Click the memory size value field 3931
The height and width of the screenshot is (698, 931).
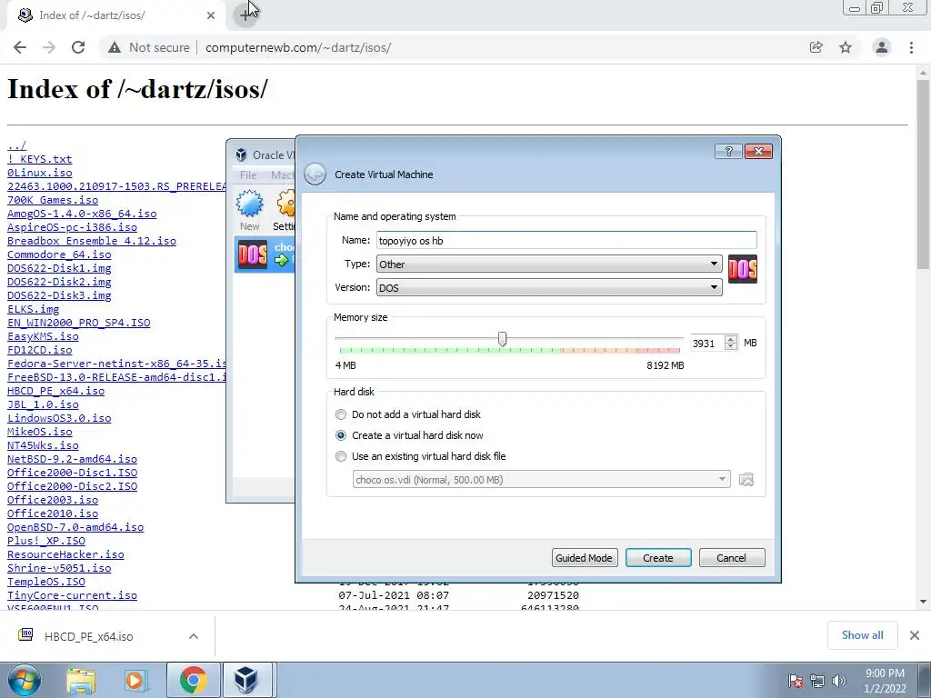pos(706,343)
